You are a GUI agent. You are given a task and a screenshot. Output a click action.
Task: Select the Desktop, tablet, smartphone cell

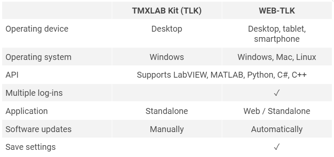pos(277,34)
